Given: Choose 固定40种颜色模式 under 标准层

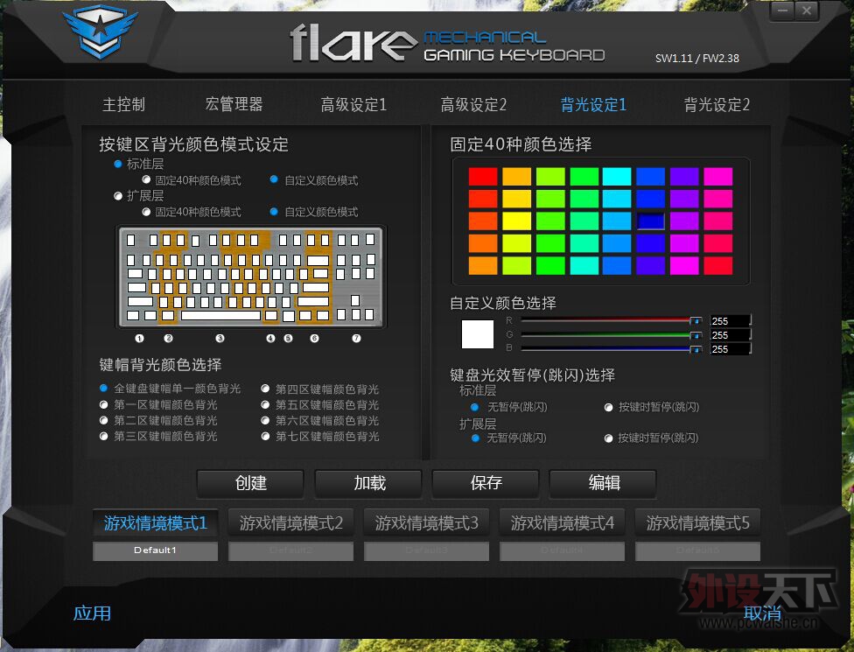Looking at the screenshot, I should pyautogui.click(x=146, y=179).
